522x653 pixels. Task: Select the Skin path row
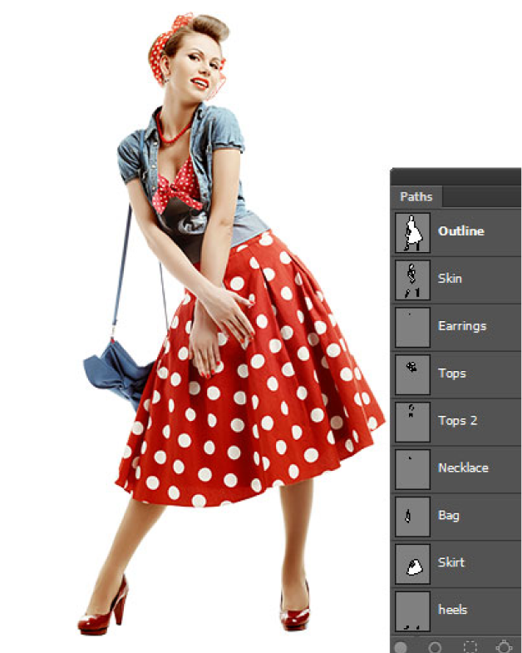pyautogui.click(x=456, y=280)
